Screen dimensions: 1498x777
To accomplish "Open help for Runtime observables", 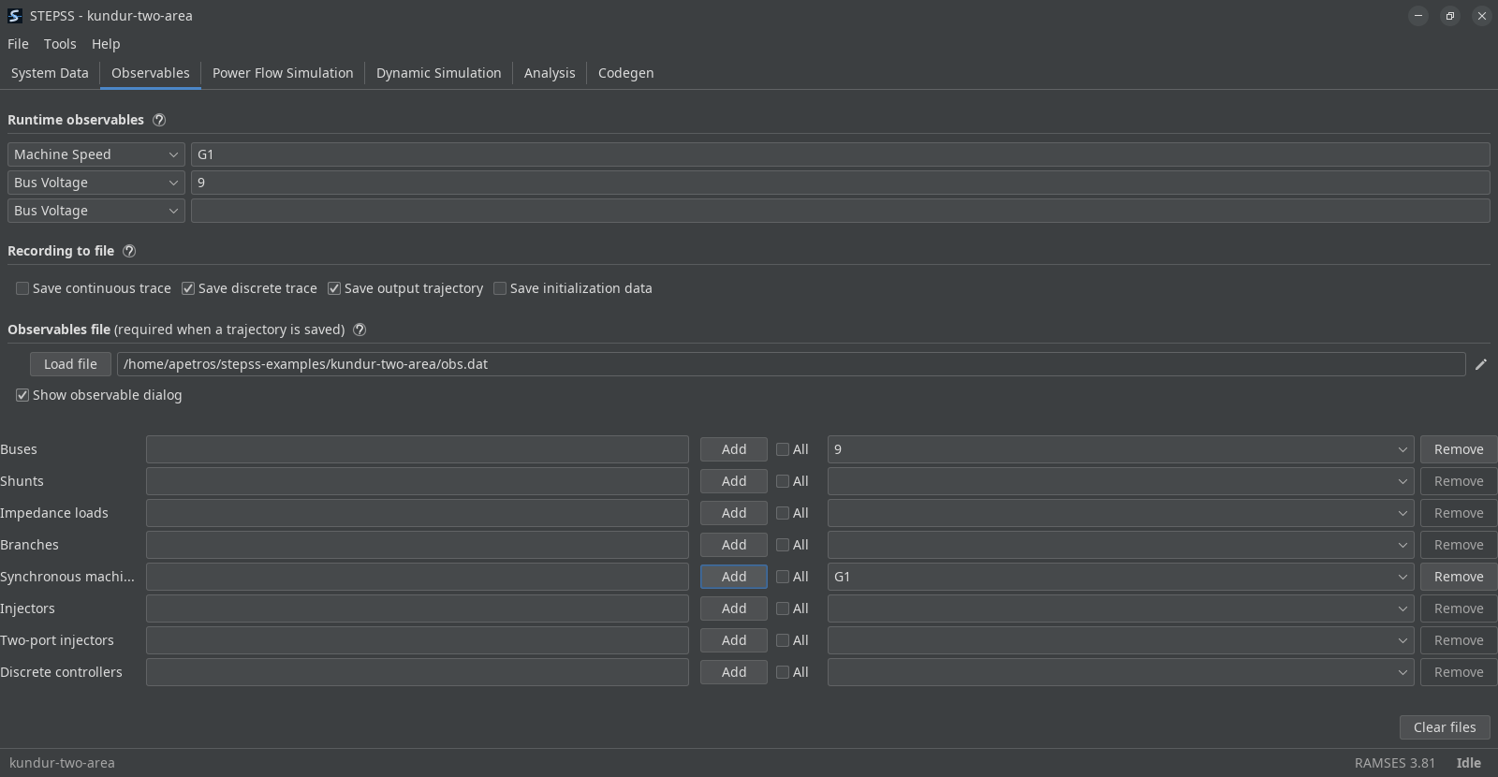I will (x=159, y=120).
